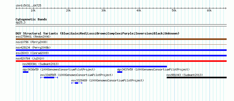Open the nsv981043 (Sudmant2013) label

tap(185, 75)
